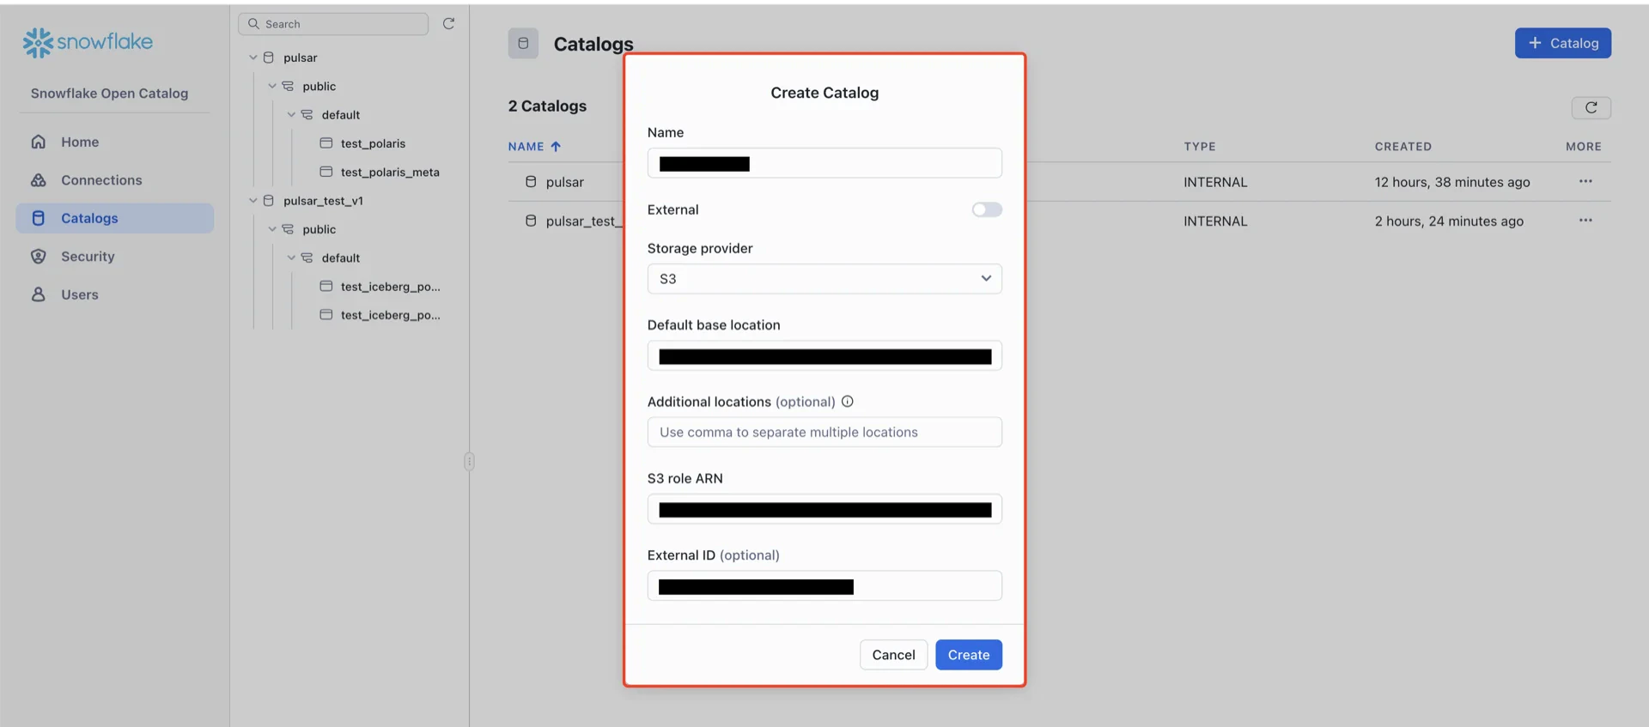Screen dimensions: 1649x727
Task: Click the pulsar row database icon in table
Action: point(531,182)
